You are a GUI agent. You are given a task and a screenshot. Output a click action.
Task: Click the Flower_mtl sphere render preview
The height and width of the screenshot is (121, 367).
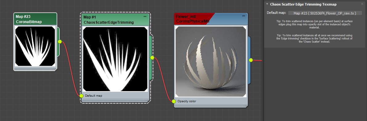pyautogui.click(x=211, y=62)
